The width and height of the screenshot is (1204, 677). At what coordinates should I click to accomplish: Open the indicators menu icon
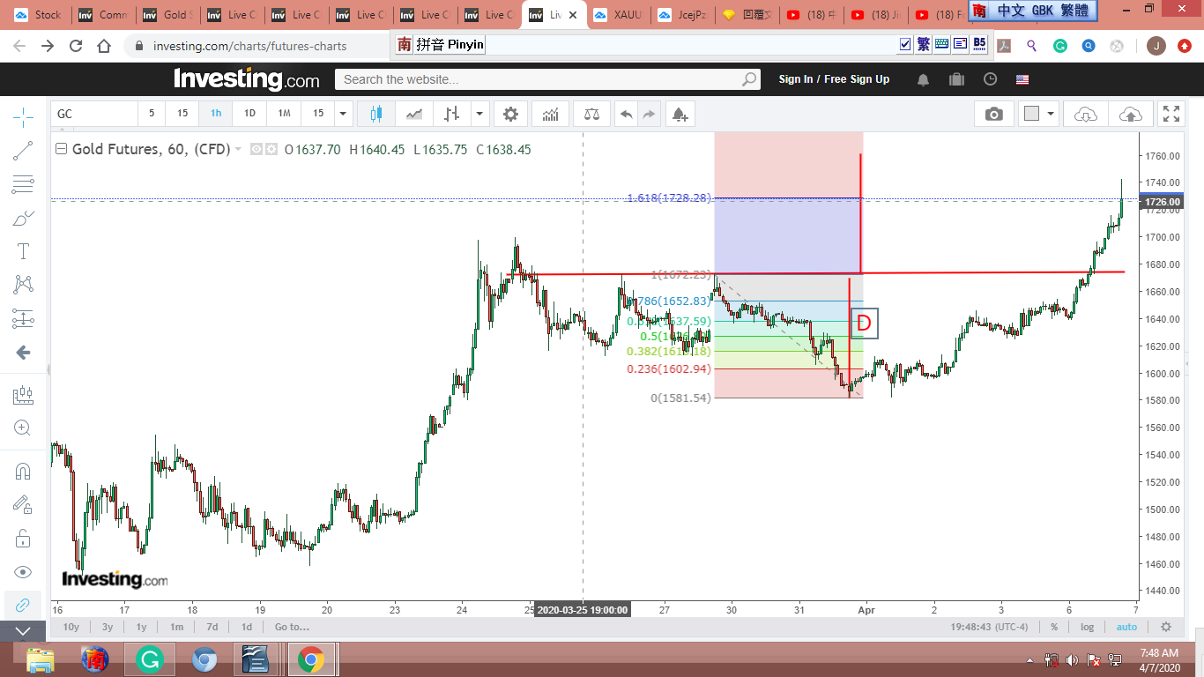[x=550, y=114]
